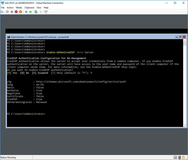Open the Help menu

click(x=46, y=7)
